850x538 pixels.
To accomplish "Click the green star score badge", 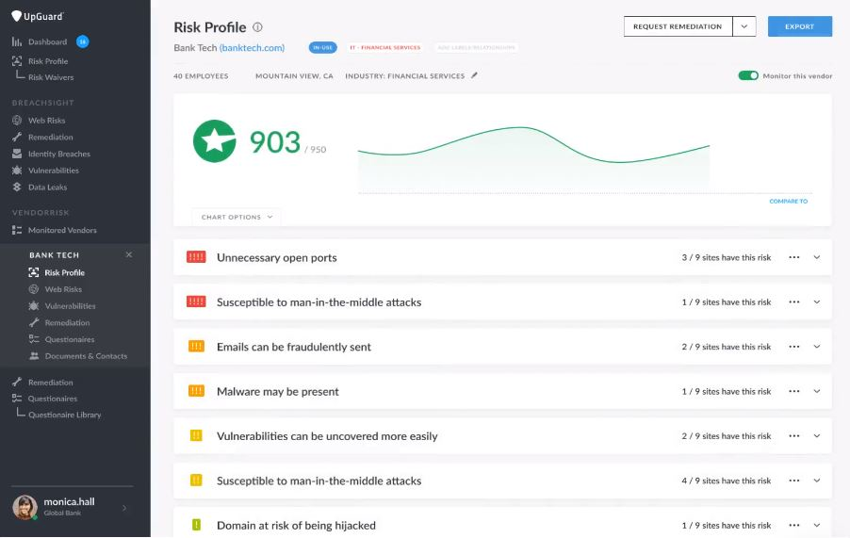I will (x=215, y=141).
